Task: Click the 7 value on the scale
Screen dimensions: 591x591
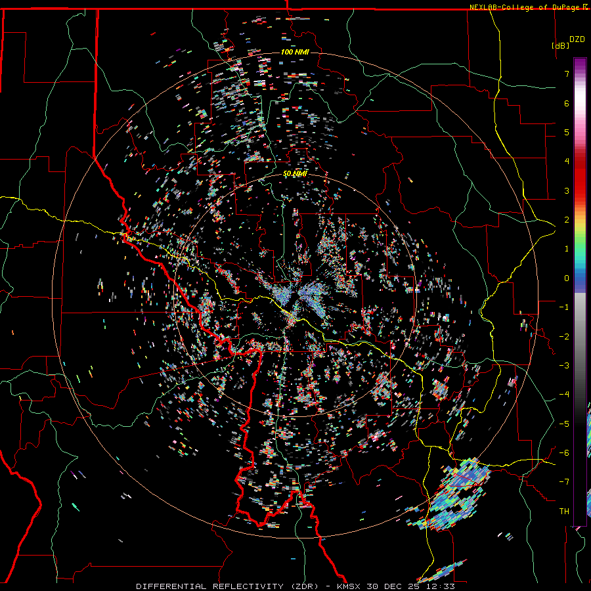Action: click(567, 74)
